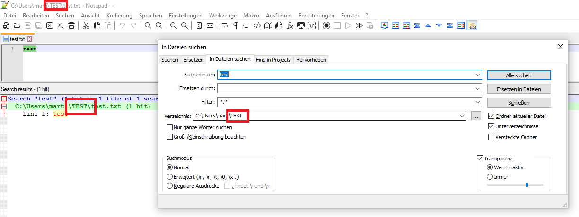Collapse the Search "test" results node
The height and width of the screenshot is (217, 579).
(x=4, y=99)
